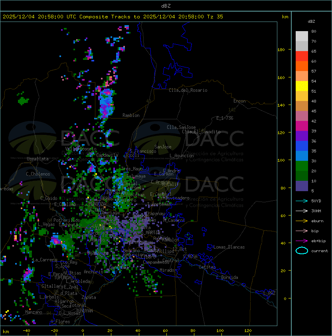
Task: Click the 'Capdevila' map label
Action: click(107, 155)
